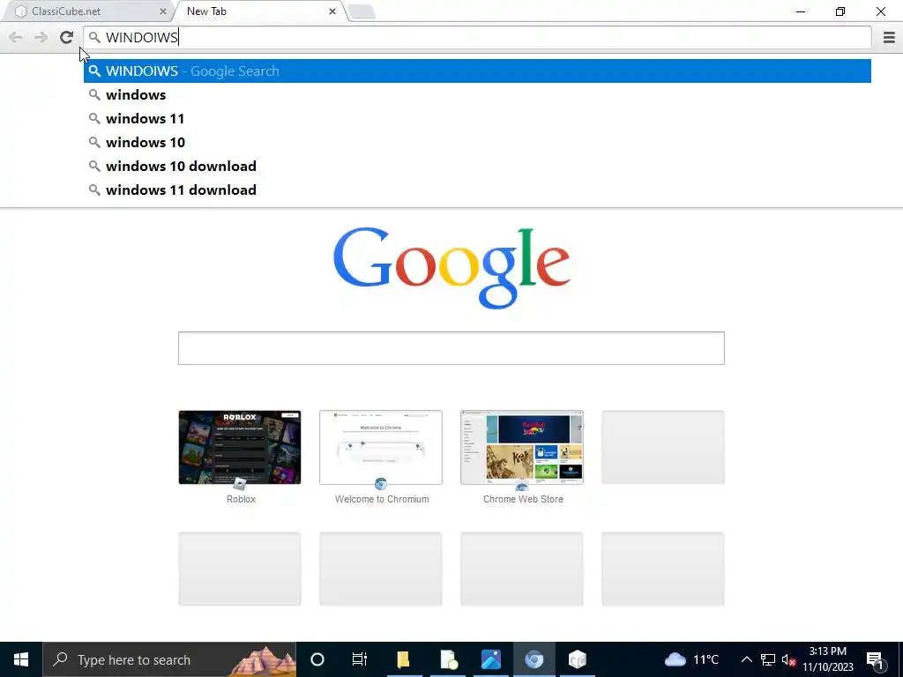Click the Welcome to Chromium label

coord(382,499)
